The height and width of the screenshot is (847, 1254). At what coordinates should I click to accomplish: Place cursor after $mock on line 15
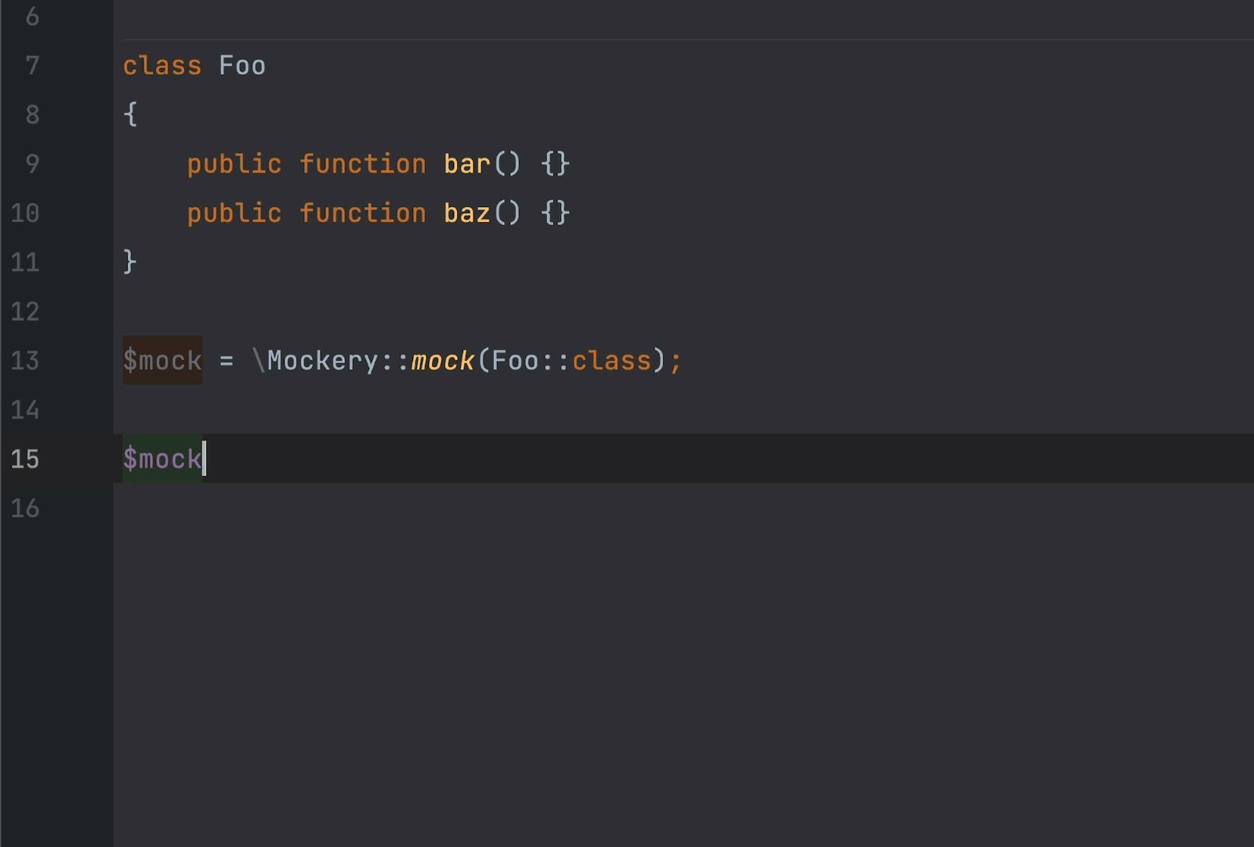[204, 460]
